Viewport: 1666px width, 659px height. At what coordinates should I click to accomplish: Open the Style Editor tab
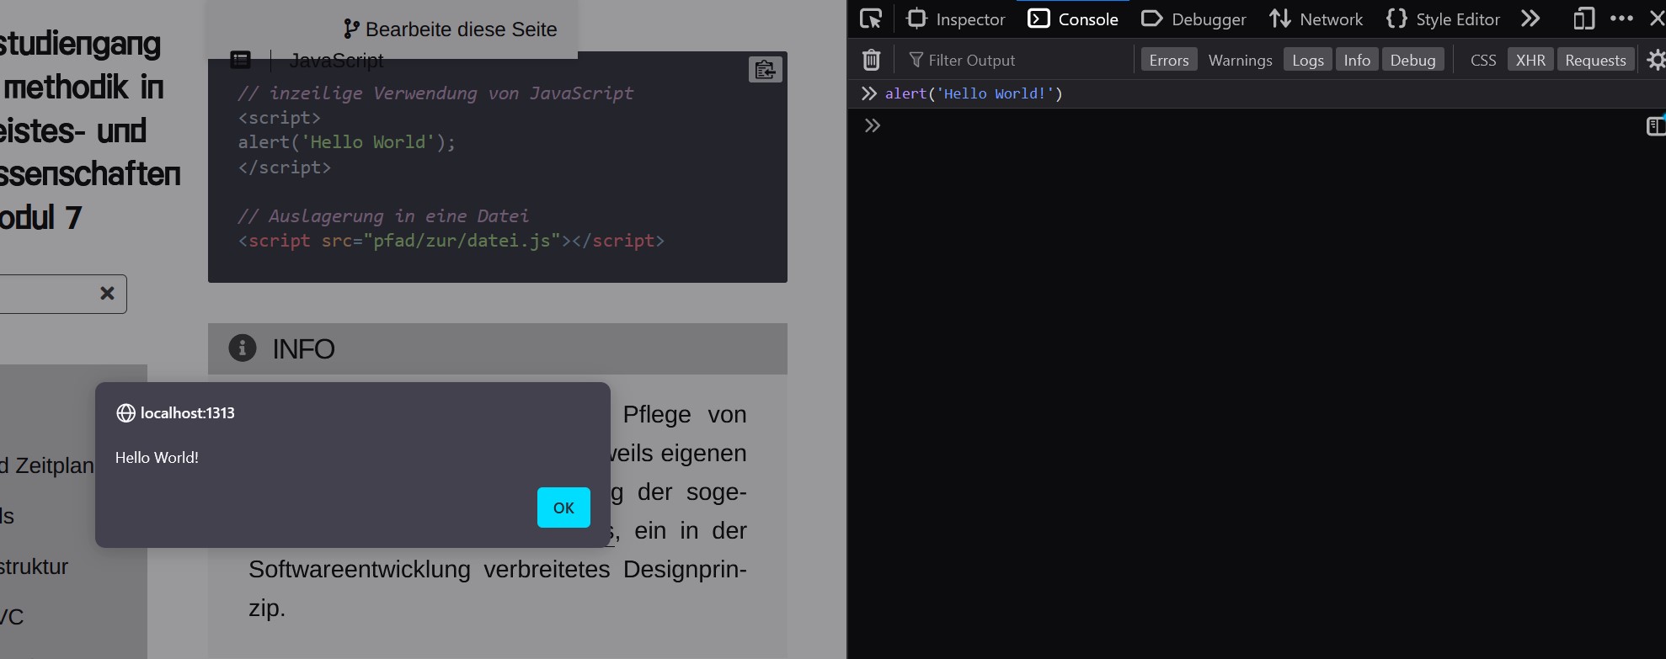pos(1443,19)
